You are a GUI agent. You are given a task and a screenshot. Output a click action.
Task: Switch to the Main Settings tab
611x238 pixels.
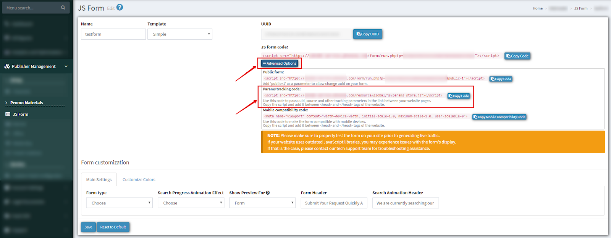click(x=99, y=179)
